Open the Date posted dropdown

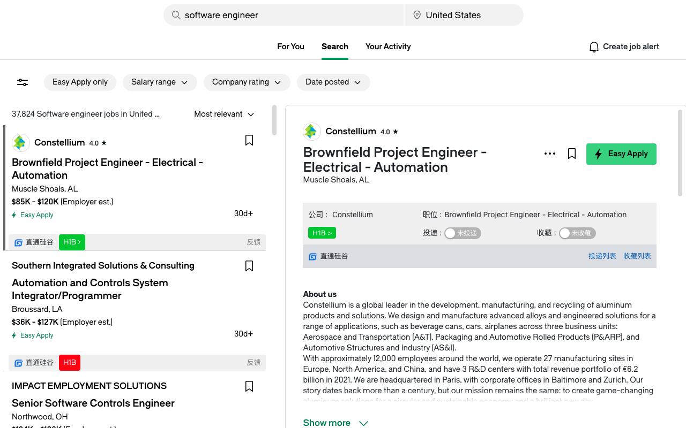coord(333,82)
